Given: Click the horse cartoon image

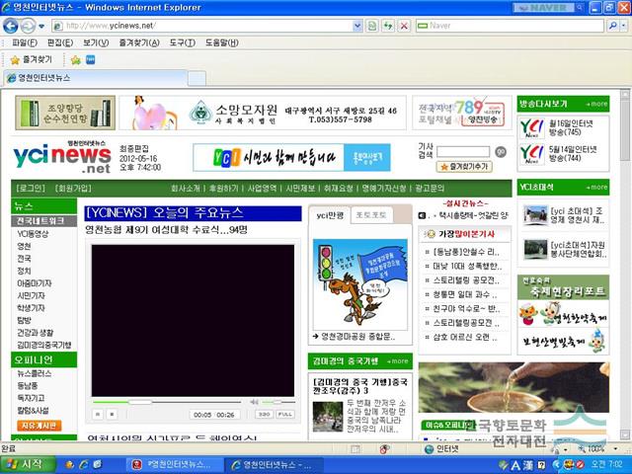Looking at the screenshot, I should point(360,284).
